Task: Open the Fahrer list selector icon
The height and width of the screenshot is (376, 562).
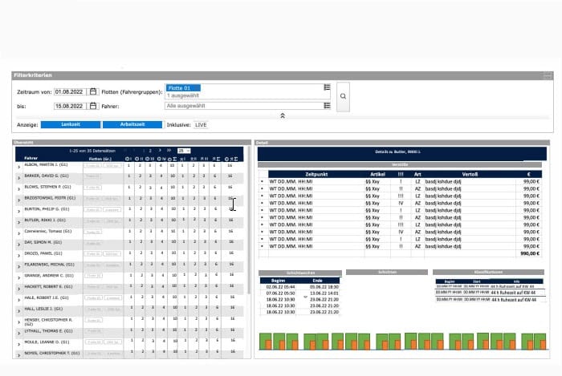Action: tap(327, 106)
